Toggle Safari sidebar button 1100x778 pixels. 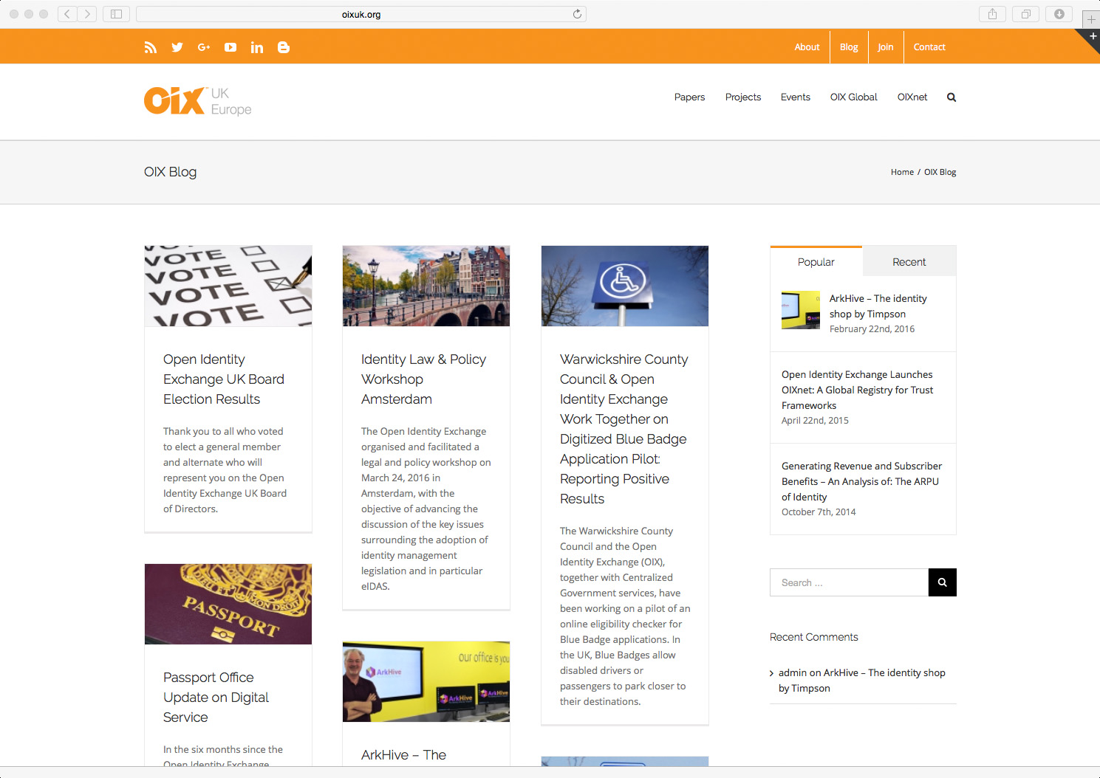116,14
